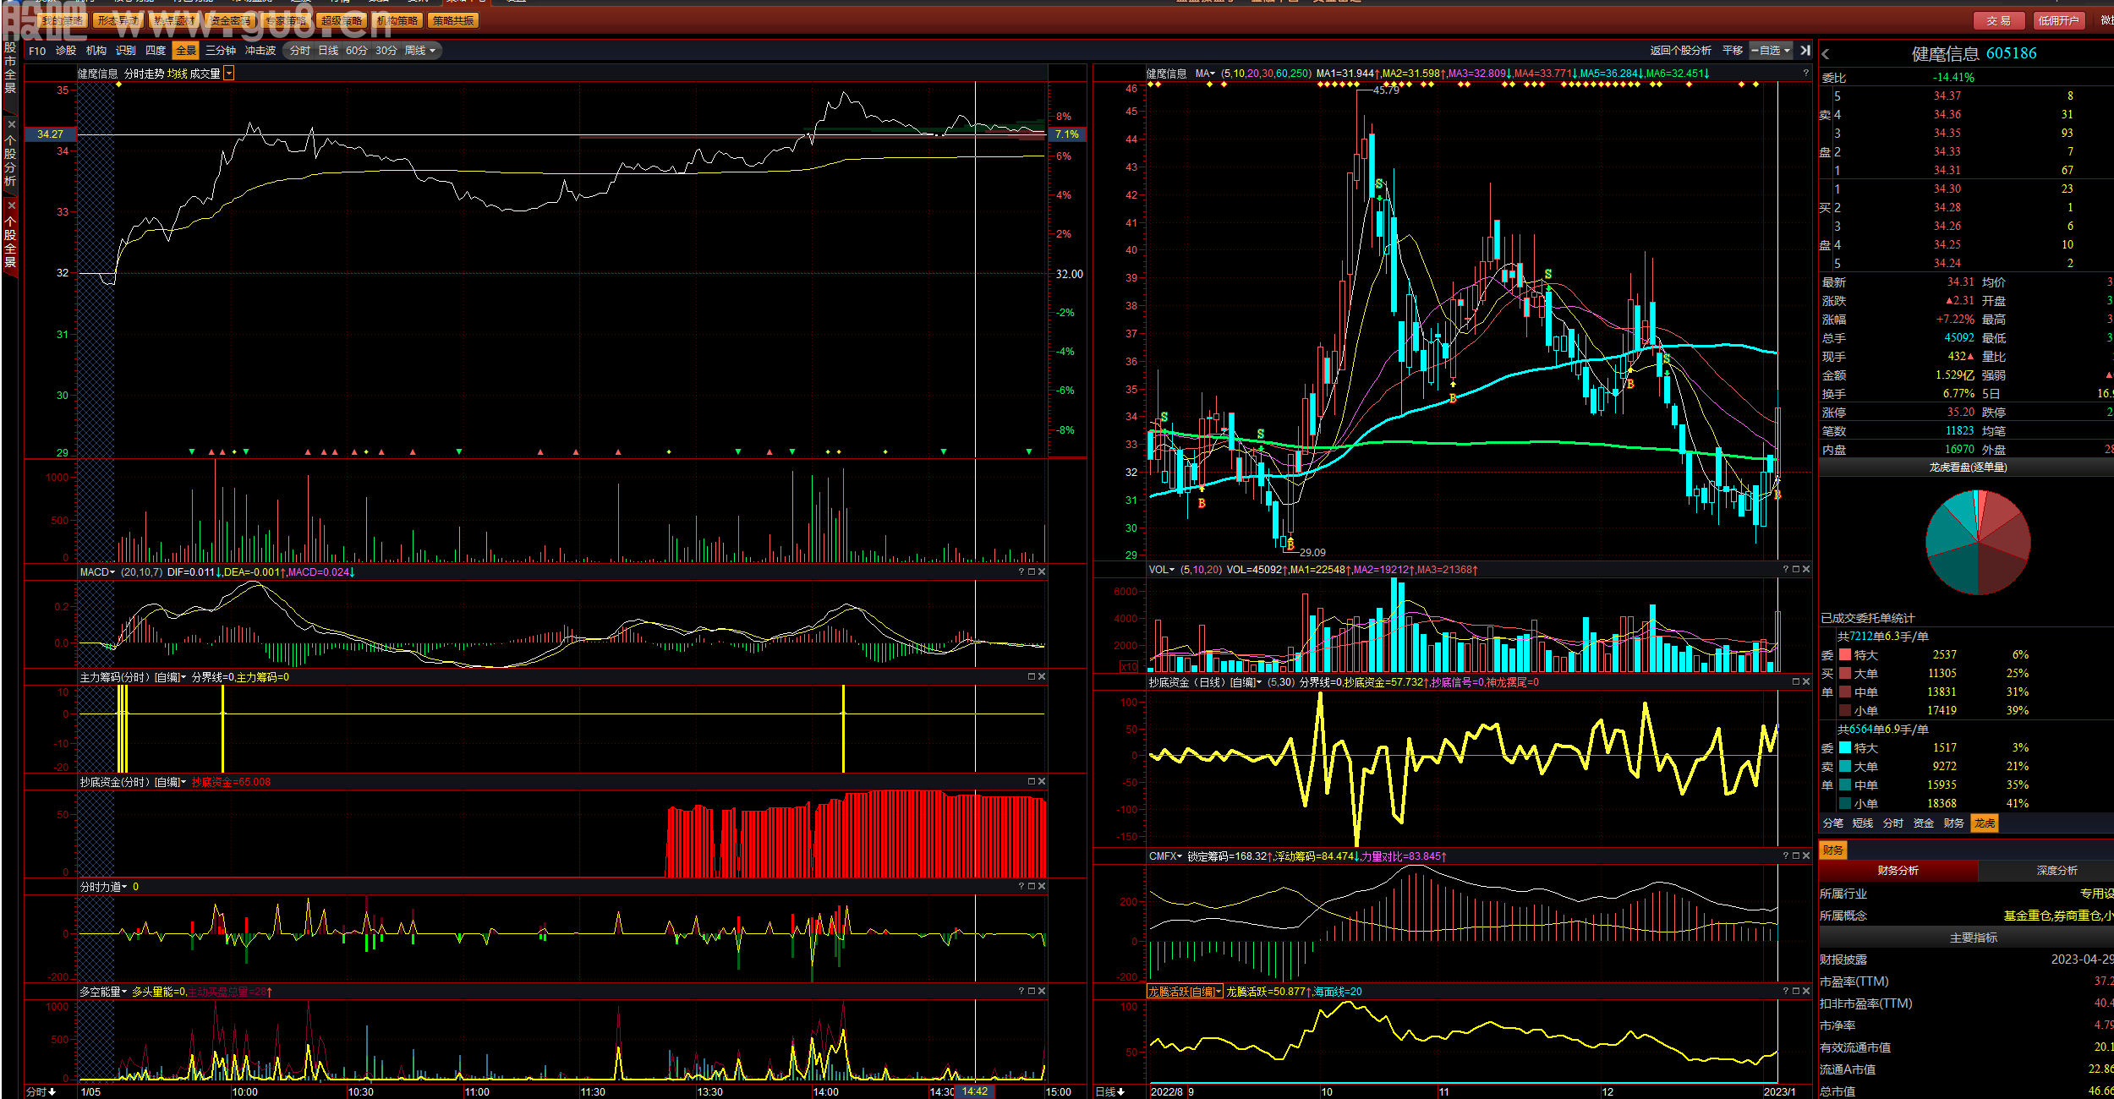
Task: Click the teal 小单 sell-order color swatch
Action: pyautogui.click(x=1845, y=804)
